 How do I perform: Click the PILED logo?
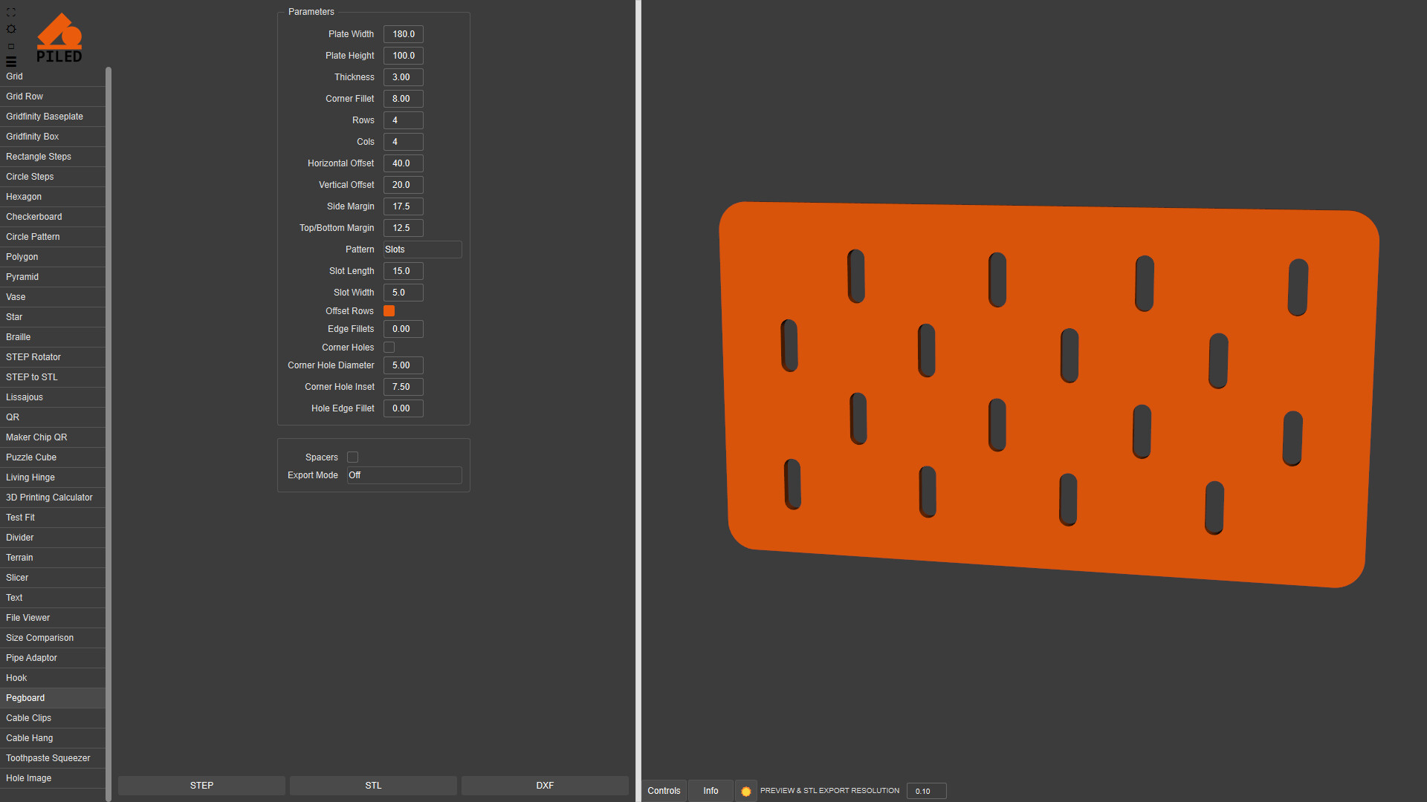tap(59, 39)
